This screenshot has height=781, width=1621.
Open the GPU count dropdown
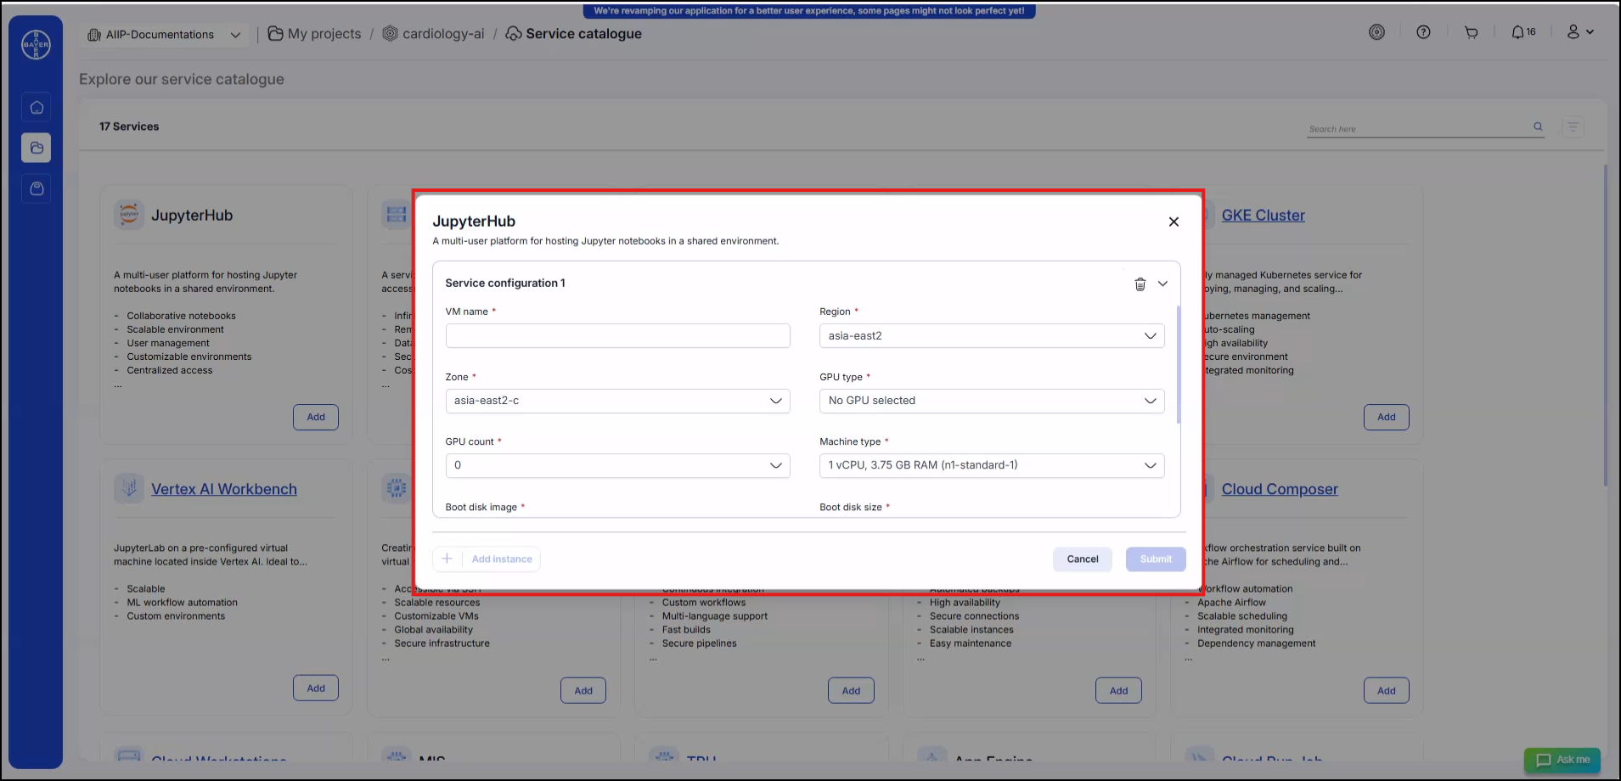pos(617,465)
